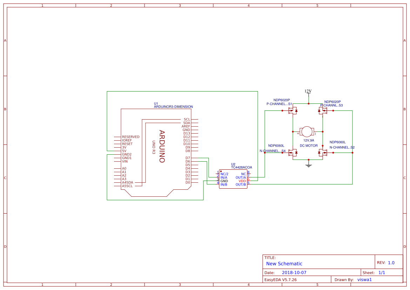The width and height of the screenshot is (410, 290).
Task: Select the large ARDUINO board label
Action: [162, 147]
